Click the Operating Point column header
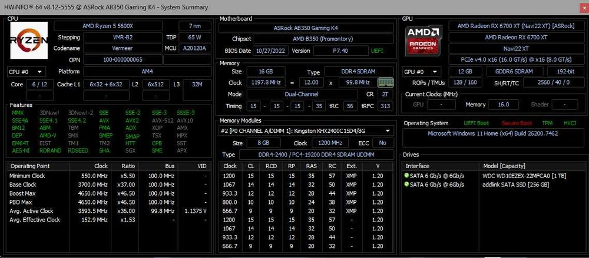 (38, 166)
